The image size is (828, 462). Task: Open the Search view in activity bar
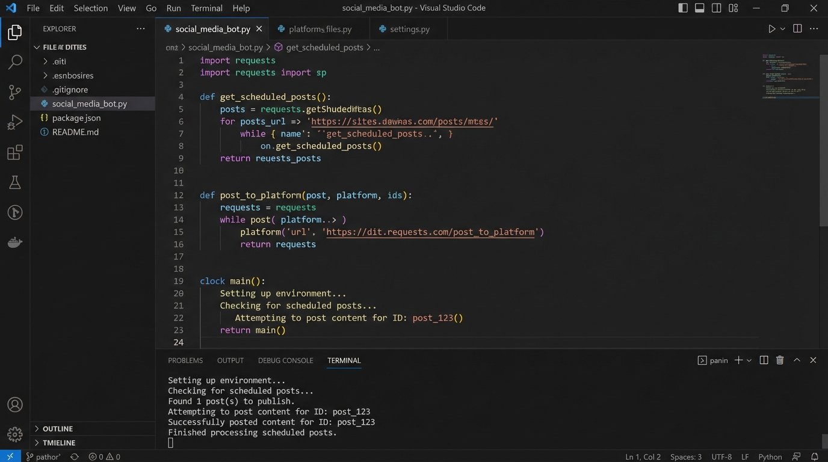15,62
